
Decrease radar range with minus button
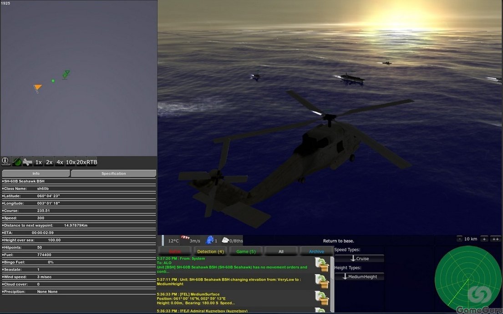[459, 239]
